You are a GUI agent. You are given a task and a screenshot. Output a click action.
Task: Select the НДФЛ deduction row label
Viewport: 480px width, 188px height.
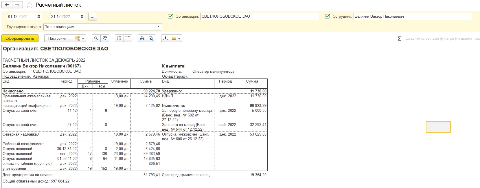[168, 96]
